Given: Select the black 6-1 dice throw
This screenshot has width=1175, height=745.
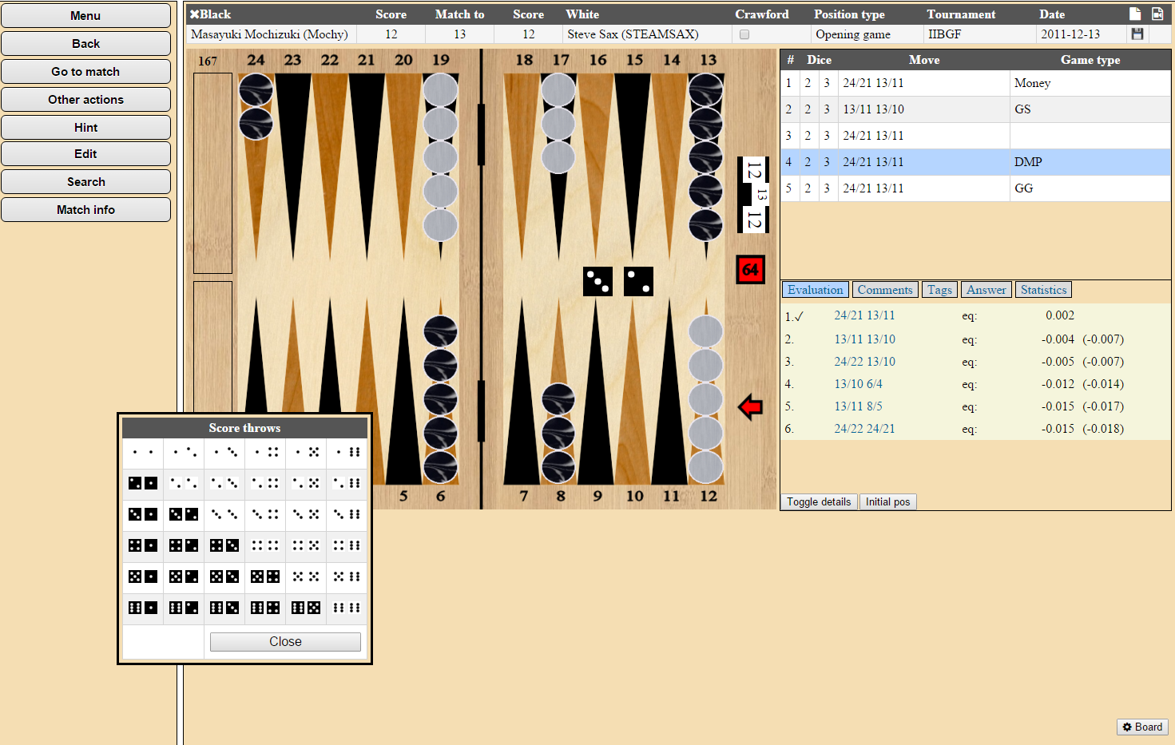Looking at the screenshot, I should 143,608.
